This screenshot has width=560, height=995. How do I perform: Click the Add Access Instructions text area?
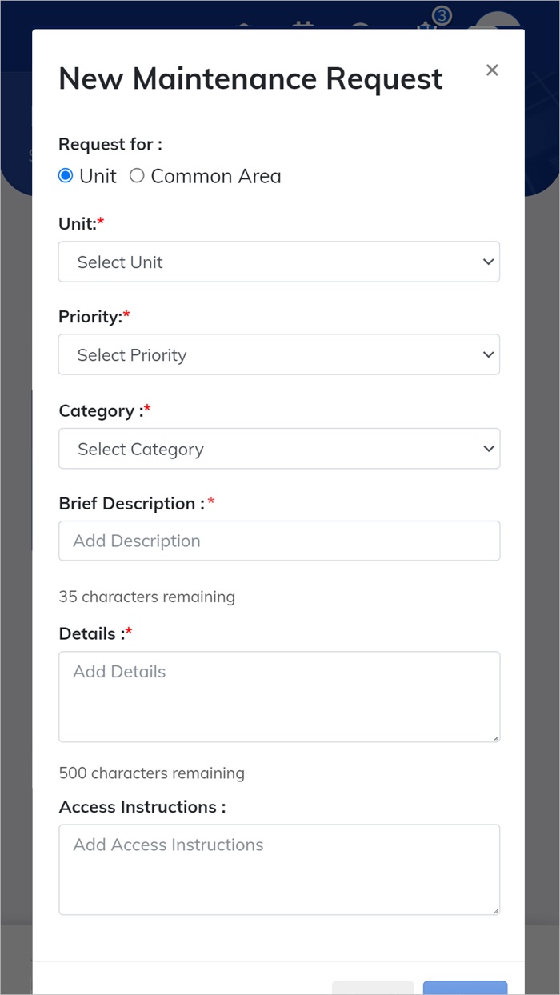pyautogui.click(x=278, y=869)
